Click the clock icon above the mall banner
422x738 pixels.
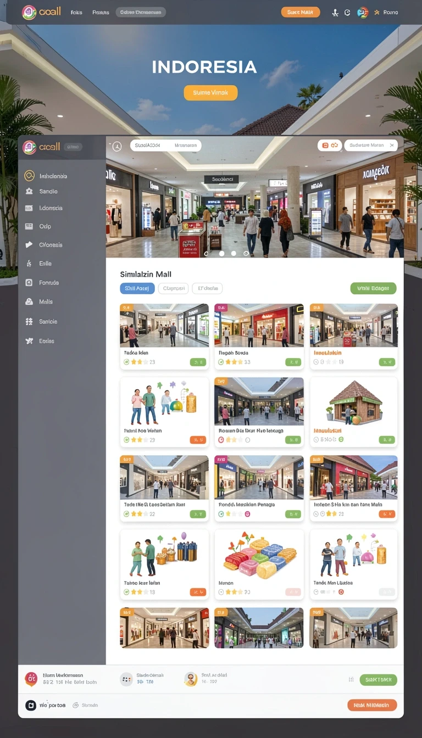point(116,146)
